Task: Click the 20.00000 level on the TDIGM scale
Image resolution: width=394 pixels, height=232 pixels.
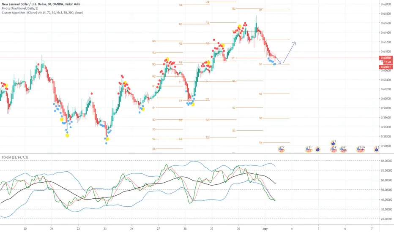Action: pyautogui.click(x=386, y=219)
